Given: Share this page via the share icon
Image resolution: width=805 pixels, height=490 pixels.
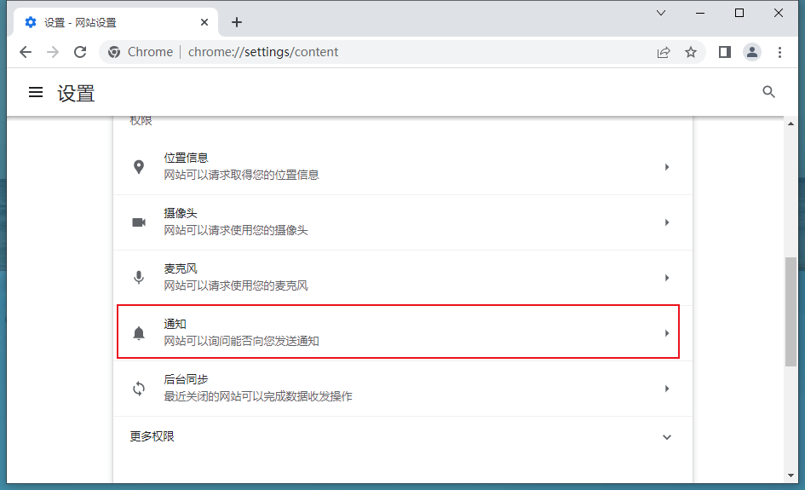Looking at the screenshot, I should pyautogui.click(x=664, y=52).
